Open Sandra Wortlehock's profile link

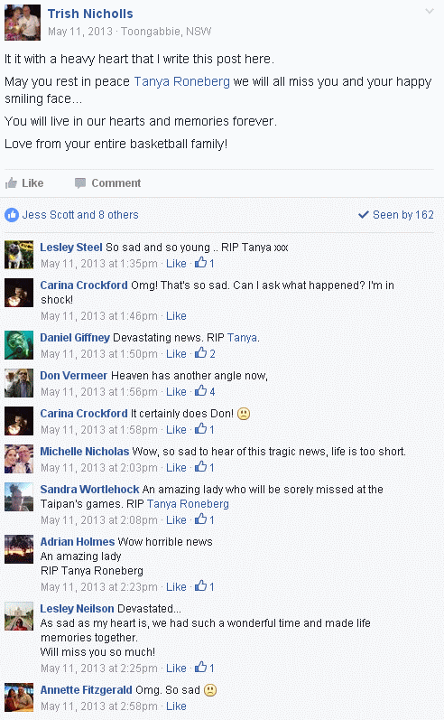(x=89, y=490)
